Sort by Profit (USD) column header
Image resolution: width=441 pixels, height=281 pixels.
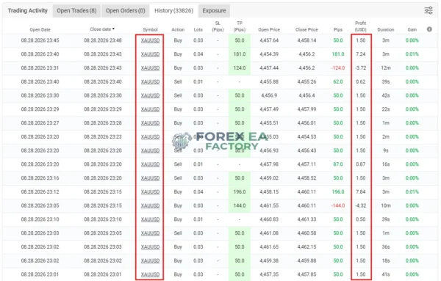pyautogui.click(x=361, y=26)
